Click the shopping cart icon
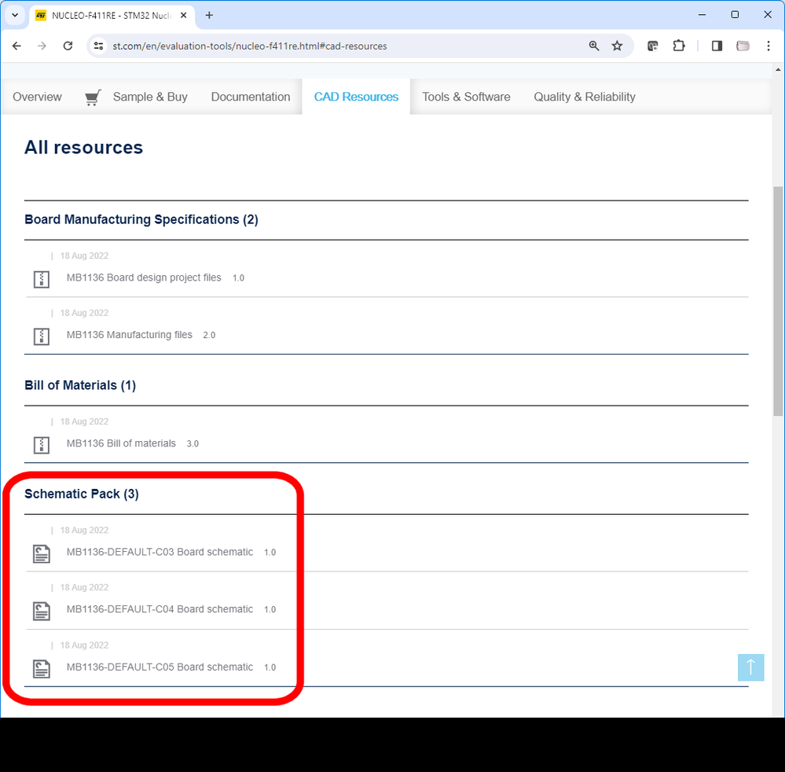Image resolution: width=785 pixels, height=772 pixels. (x=94, y=97)
